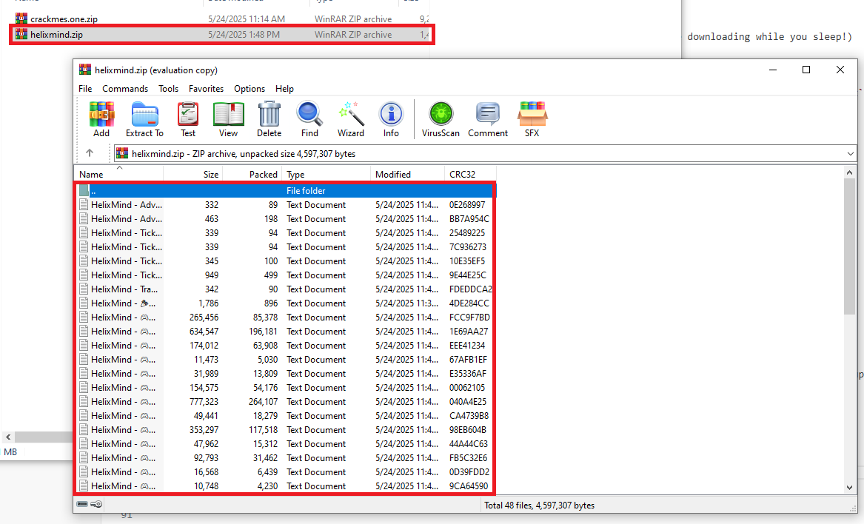Viewport: 864px width, 524px height.
Task: Select file row sized 353,297 bytes
Action: (286, 430)
